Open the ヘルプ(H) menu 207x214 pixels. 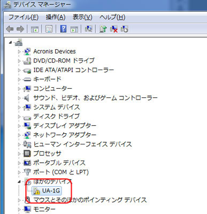[x=112, y=17]
